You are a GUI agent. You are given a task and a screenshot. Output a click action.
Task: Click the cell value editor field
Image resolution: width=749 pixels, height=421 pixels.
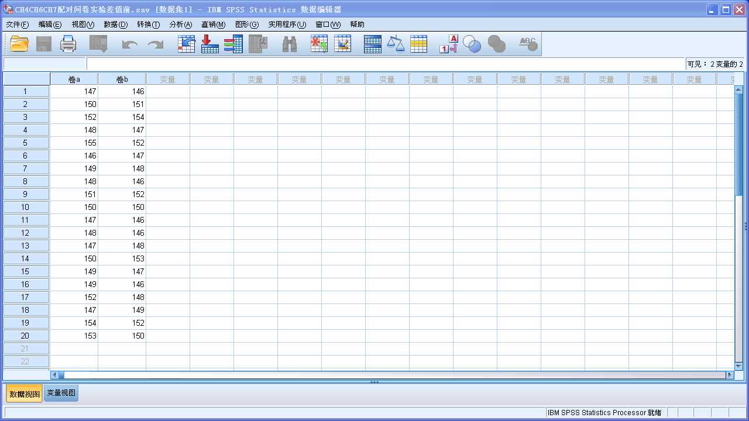click(x=386, y=64)
